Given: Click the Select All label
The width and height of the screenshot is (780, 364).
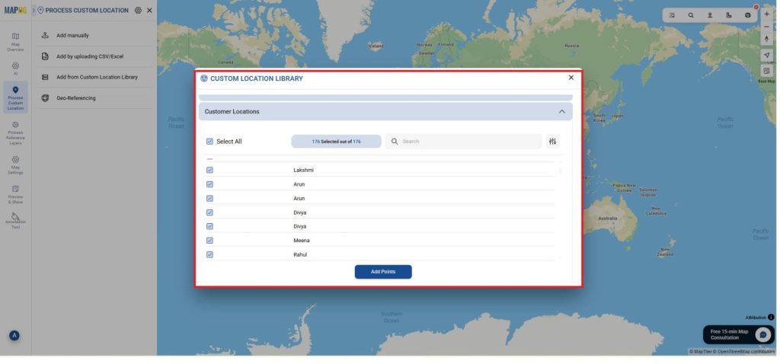Looking at the screenshot, I should [229, 141].
